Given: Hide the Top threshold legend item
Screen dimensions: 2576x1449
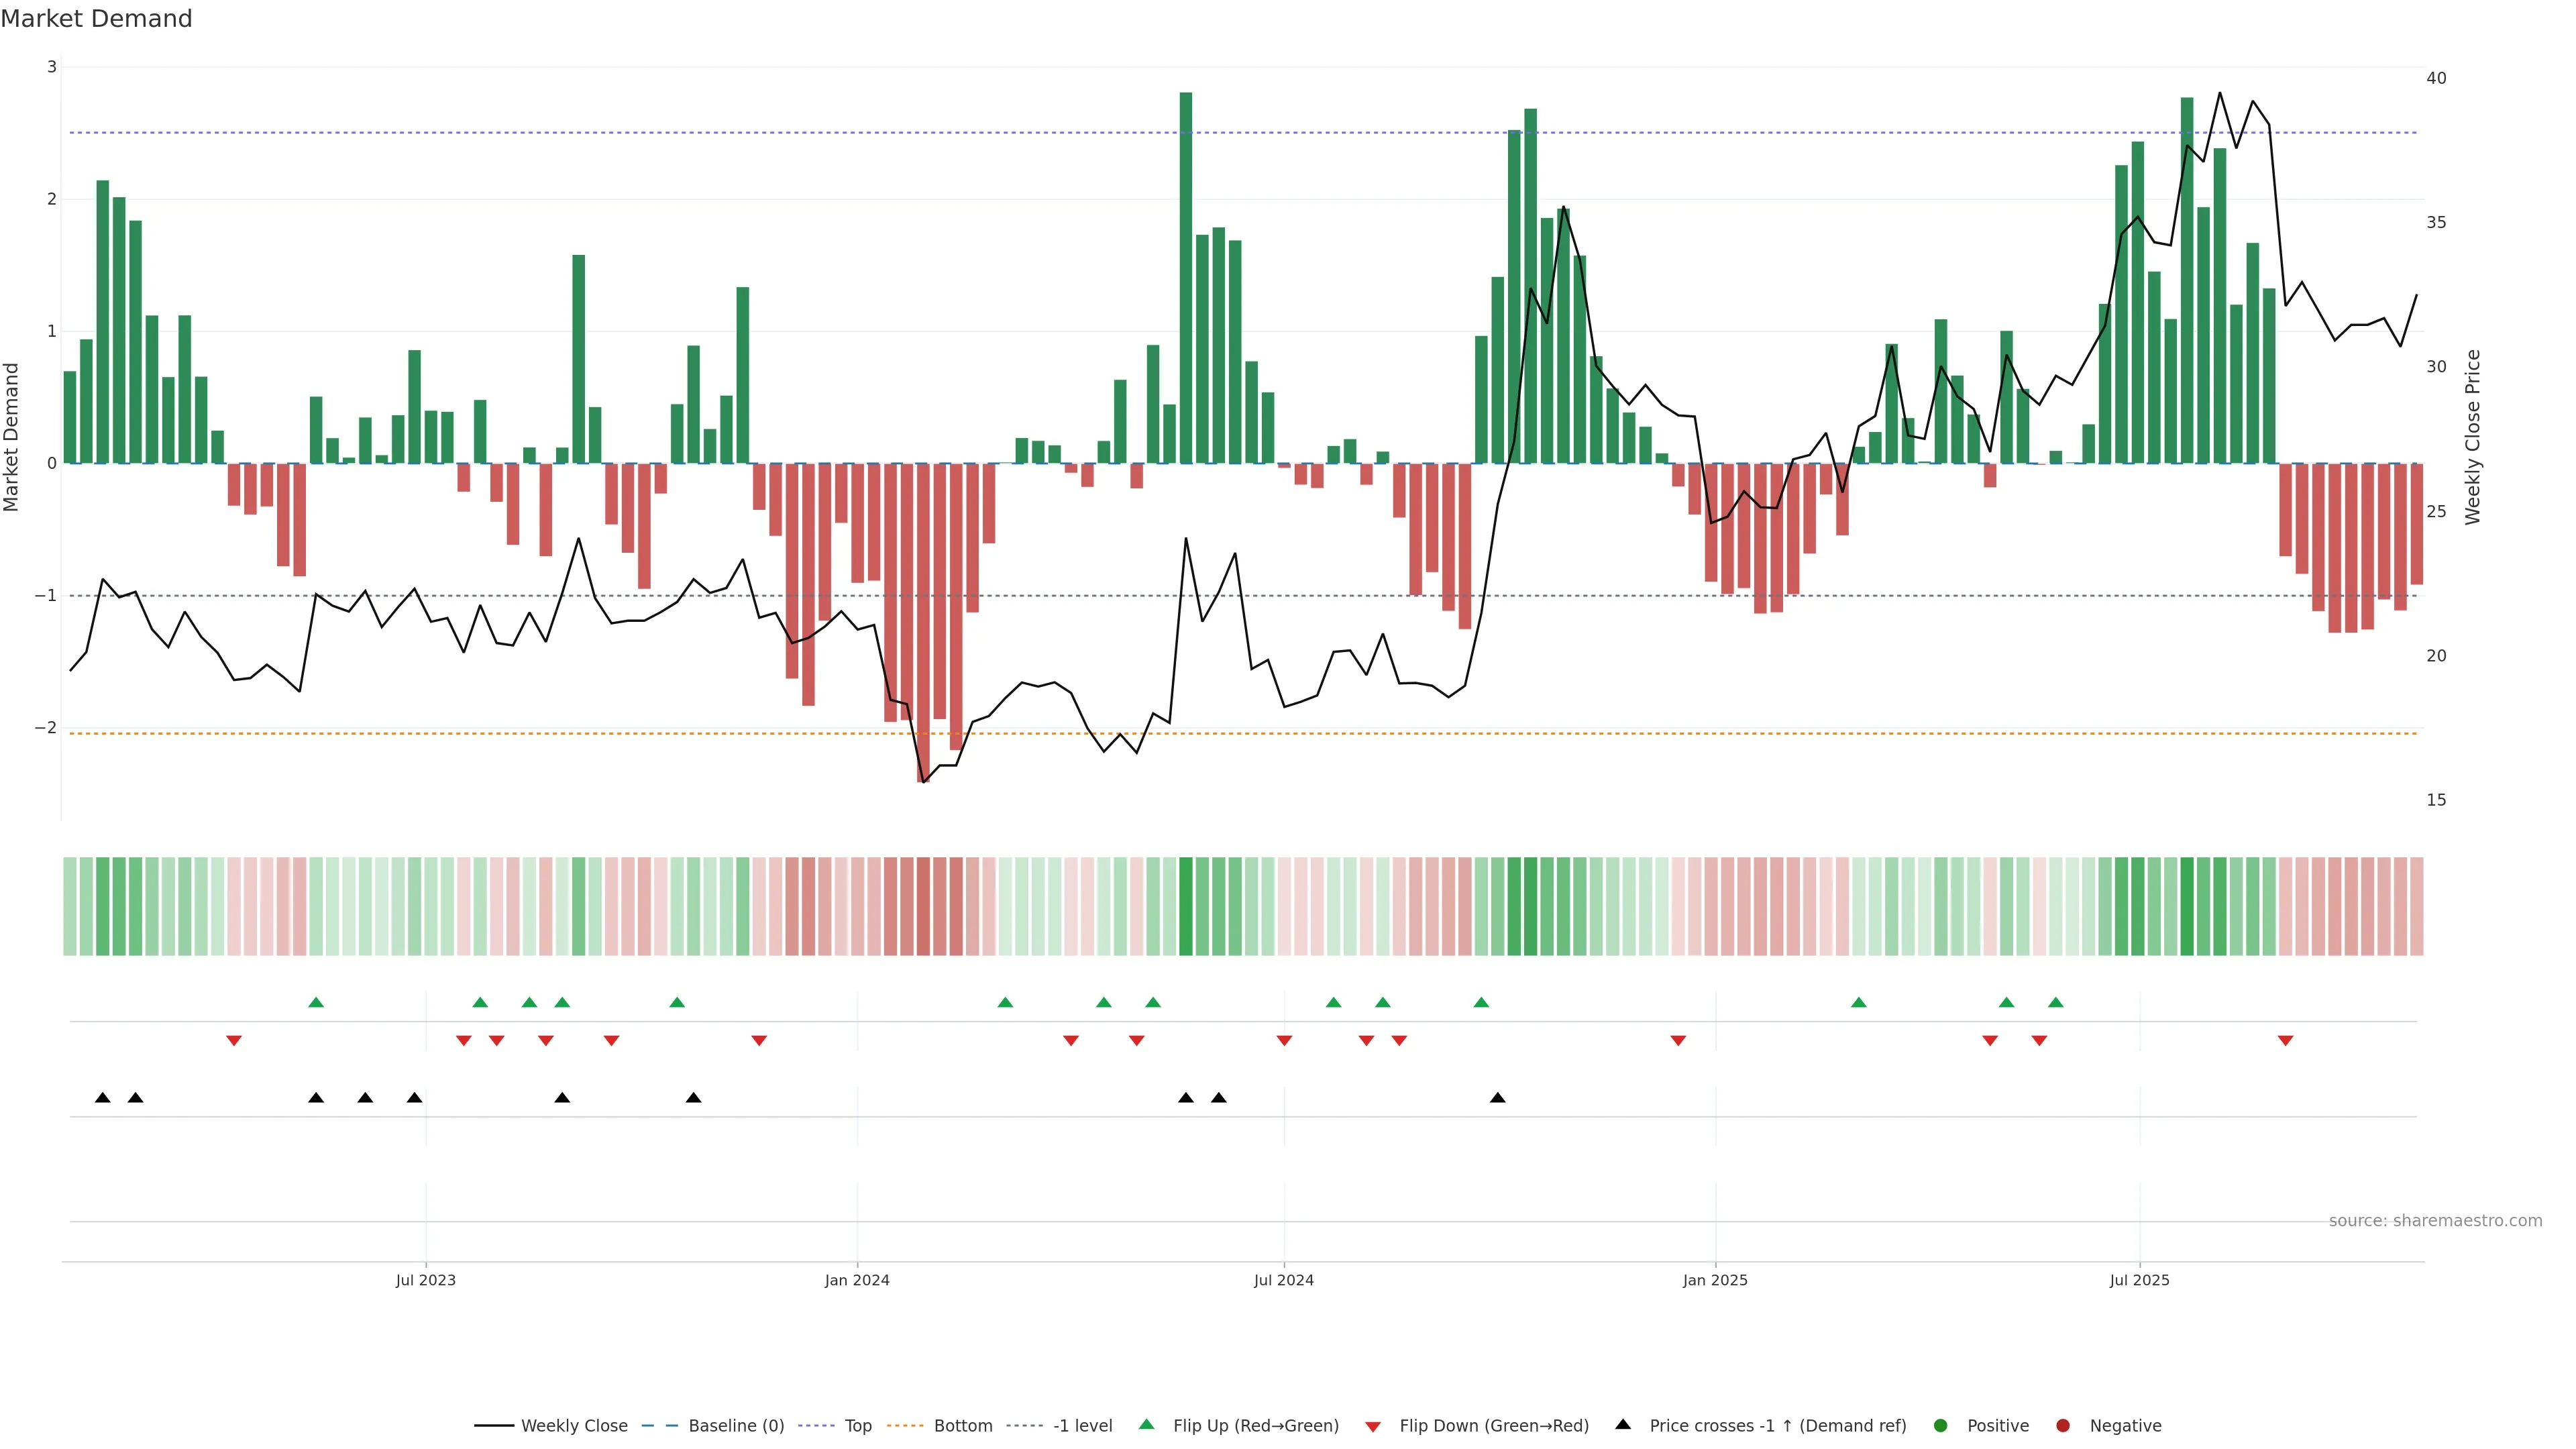Looking at the screenshot, I should coord(857,1426).
